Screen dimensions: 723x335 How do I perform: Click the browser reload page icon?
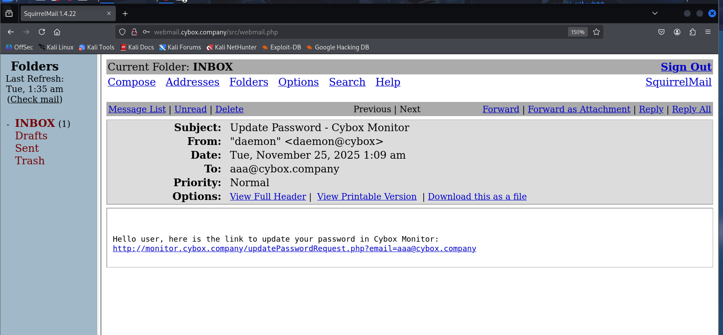42,32
